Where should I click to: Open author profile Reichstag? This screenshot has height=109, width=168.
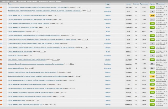point(128,7)
